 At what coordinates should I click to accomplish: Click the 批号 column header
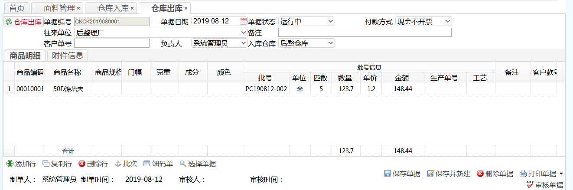265,78
